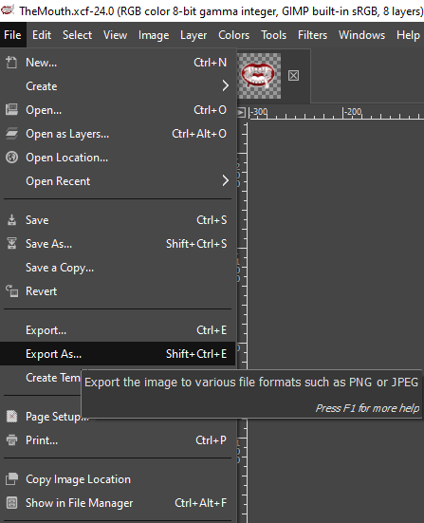The height and width of the screenshot is (523, 424).
Task: Click the -200 mark on horizontal ruler
Action: pos(353,111)
